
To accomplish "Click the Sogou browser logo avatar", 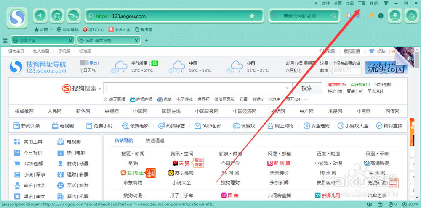I will 17,18.
